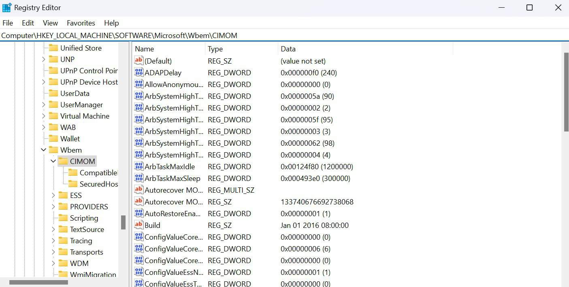Click the registry path address bar
569x287 pixels.
(284, 35)
